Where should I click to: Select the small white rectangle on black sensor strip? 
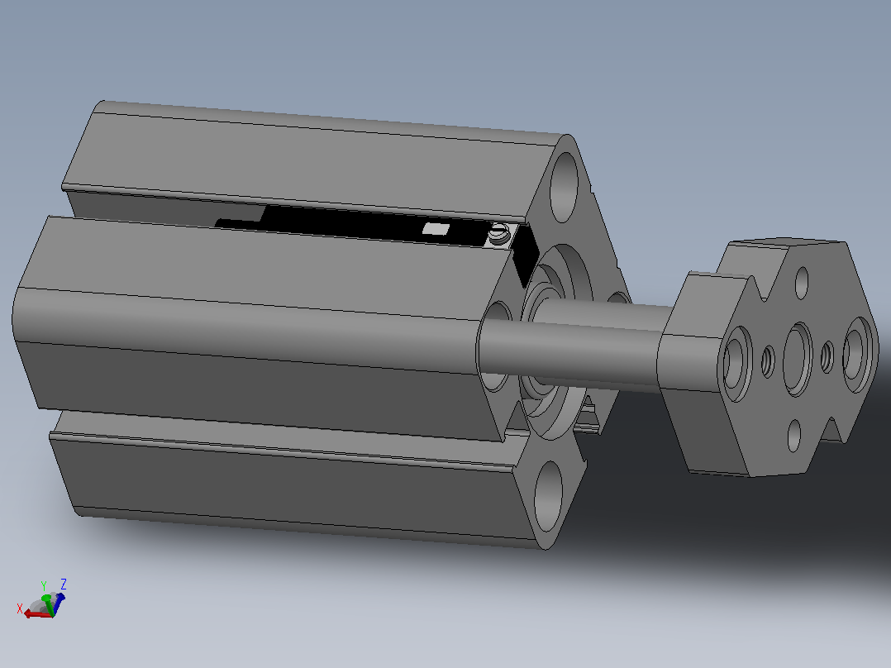436,228
